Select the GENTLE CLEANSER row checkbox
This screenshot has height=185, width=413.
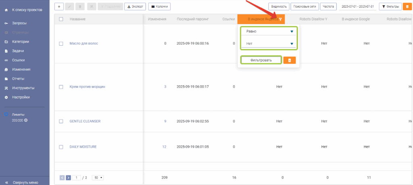click(x=61, y=121)
